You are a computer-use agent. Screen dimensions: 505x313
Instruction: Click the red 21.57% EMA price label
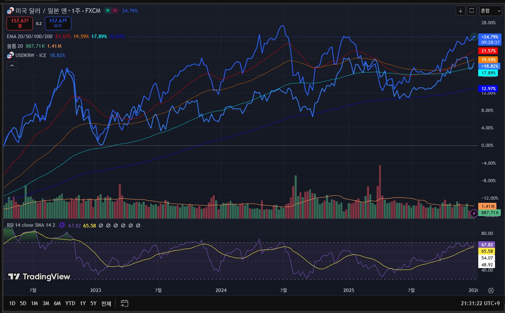point(488,51)
